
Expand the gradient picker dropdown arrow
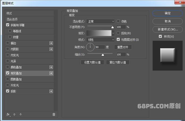point(113,33)
